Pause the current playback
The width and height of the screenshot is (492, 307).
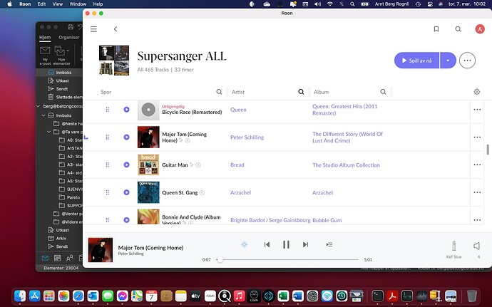pos(286,244)
